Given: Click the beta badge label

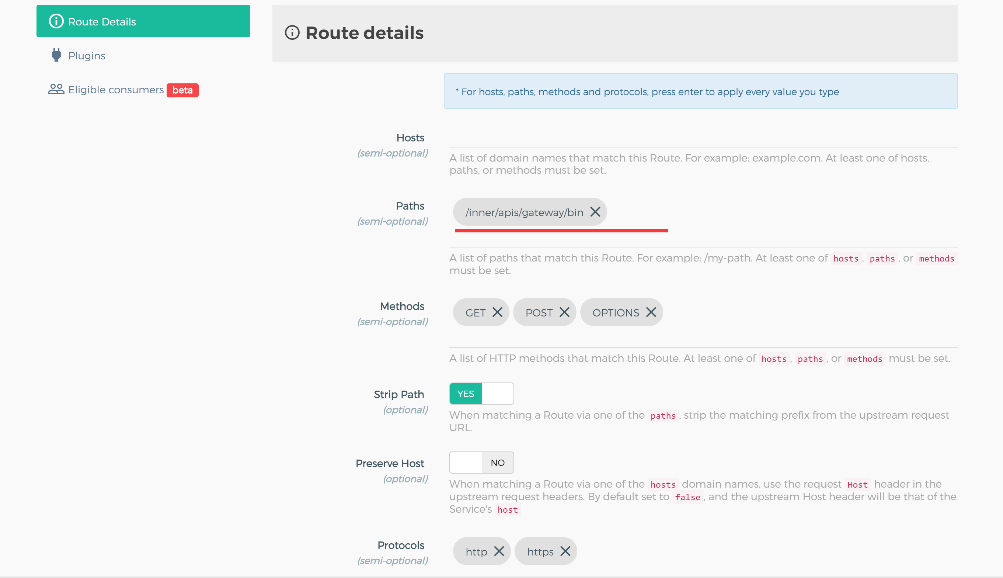Looking at the screenshot, I should point(182,90).
